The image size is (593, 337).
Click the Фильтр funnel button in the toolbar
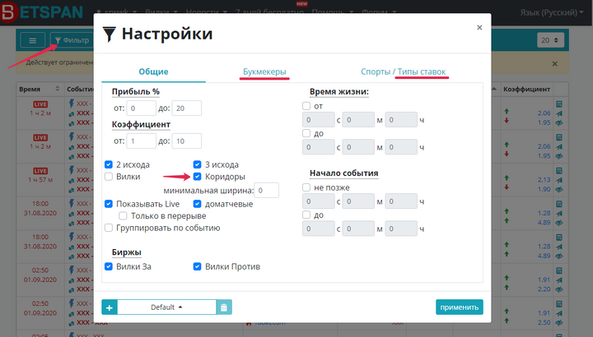coord(72,40)
